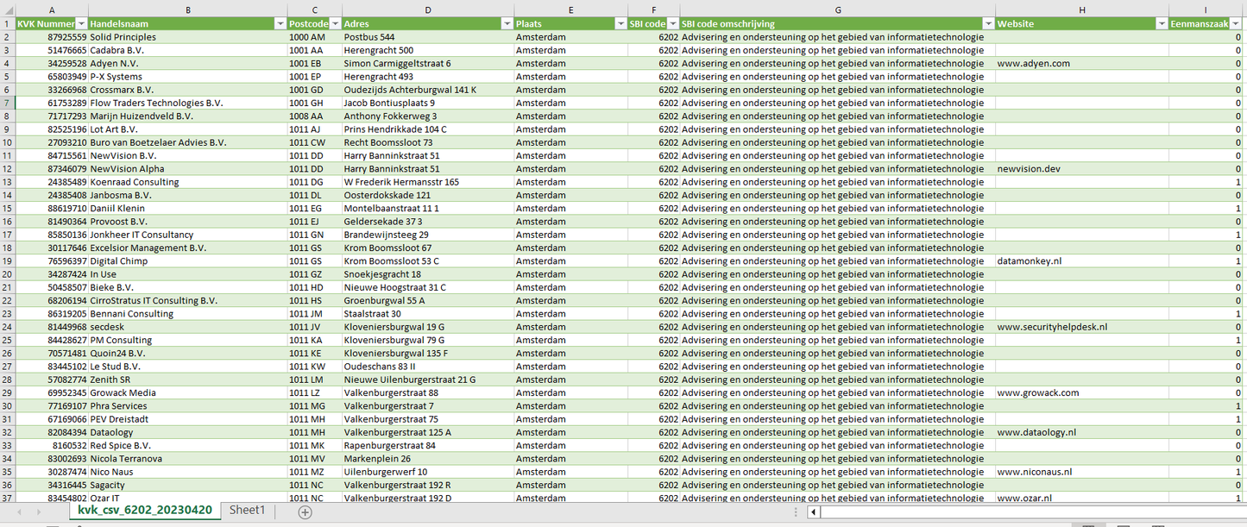Select row 7 by its row header
The image size is (1247, 527).
pos(7,102)
